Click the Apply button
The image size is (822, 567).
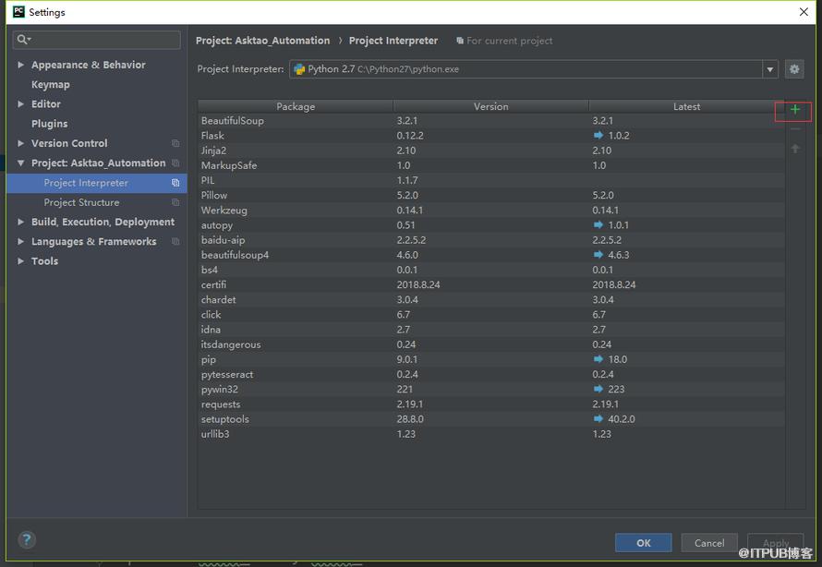[x=775, y=543]
